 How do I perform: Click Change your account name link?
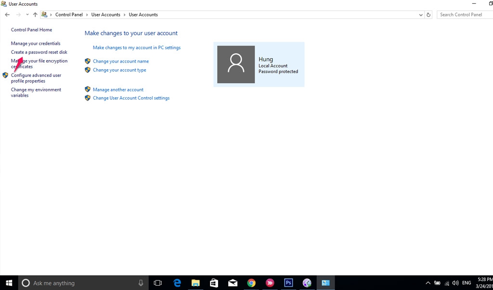pos(121,61)
